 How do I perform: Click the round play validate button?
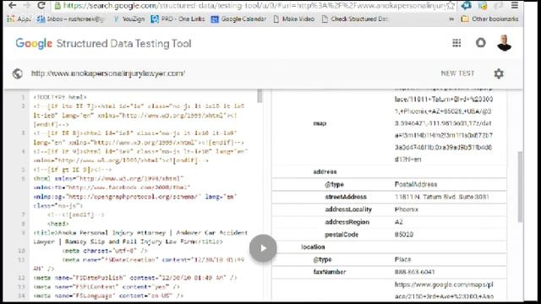pos(263,247)
